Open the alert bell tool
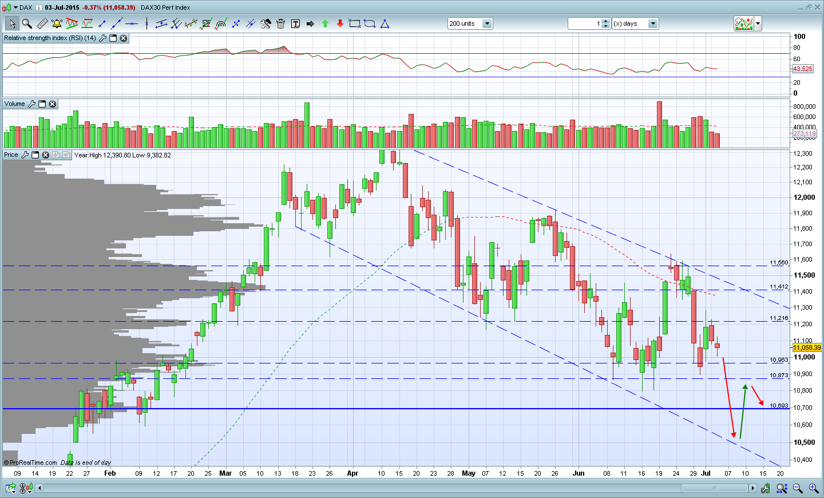 (57, 23)
